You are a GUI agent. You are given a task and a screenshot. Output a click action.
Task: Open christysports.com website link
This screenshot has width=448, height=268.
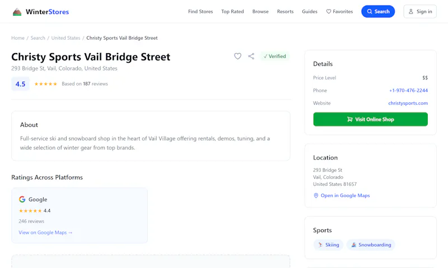coord(408,103)
